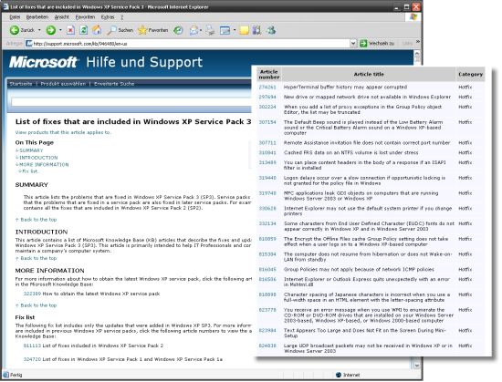Click the red Stop loading icon

(70, 30)
